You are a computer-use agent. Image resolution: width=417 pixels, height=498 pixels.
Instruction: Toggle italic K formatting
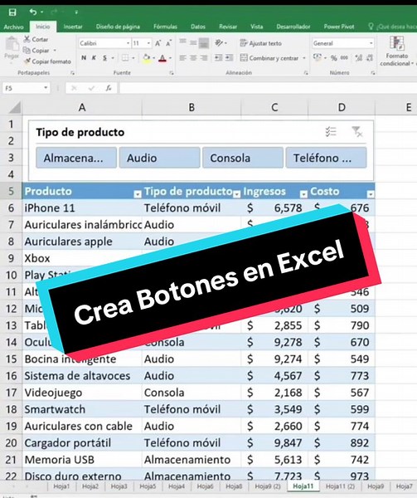[94, 58]
